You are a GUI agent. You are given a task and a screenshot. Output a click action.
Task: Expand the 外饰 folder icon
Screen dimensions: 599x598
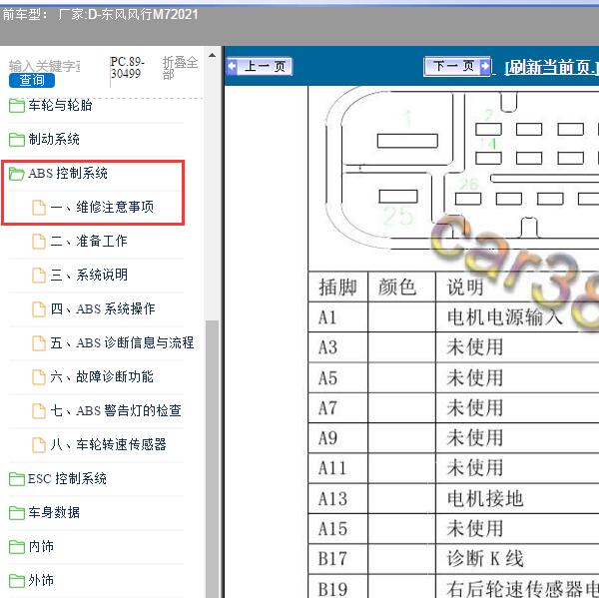[x=16, y=581]
